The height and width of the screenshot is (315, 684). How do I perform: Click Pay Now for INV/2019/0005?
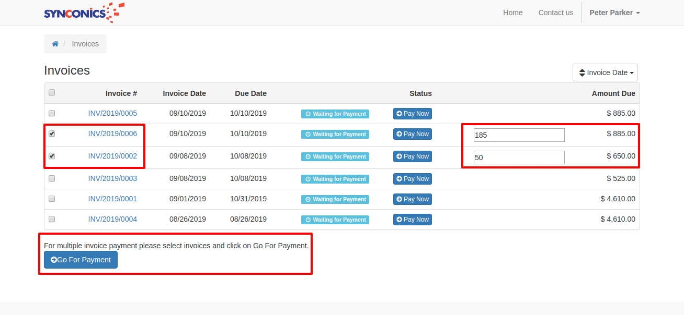pyautogui.click(x=412, y=114)
